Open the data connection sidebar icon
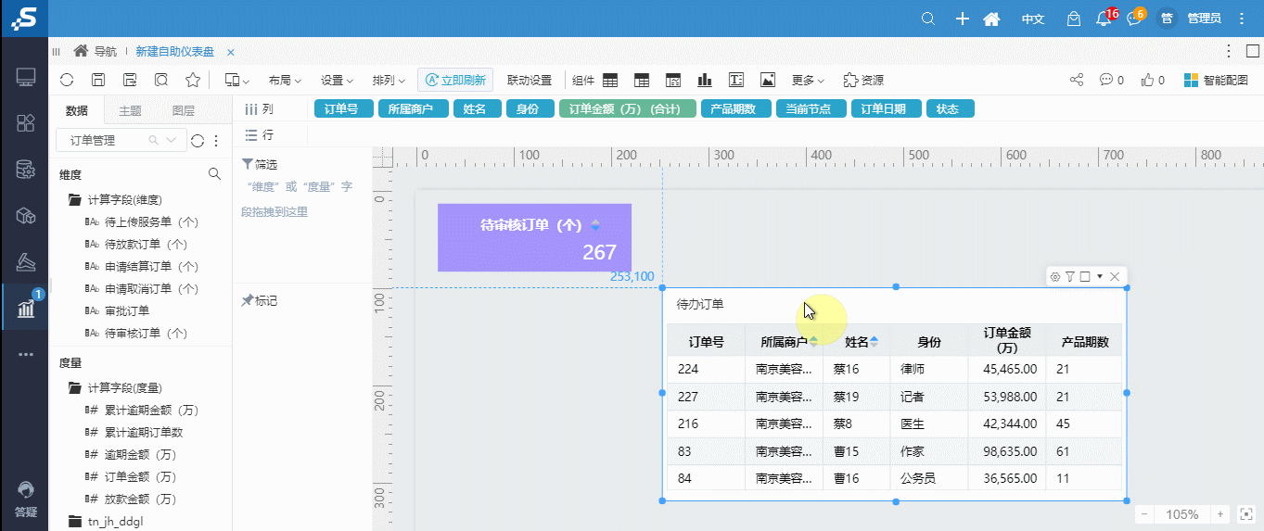 25,170
